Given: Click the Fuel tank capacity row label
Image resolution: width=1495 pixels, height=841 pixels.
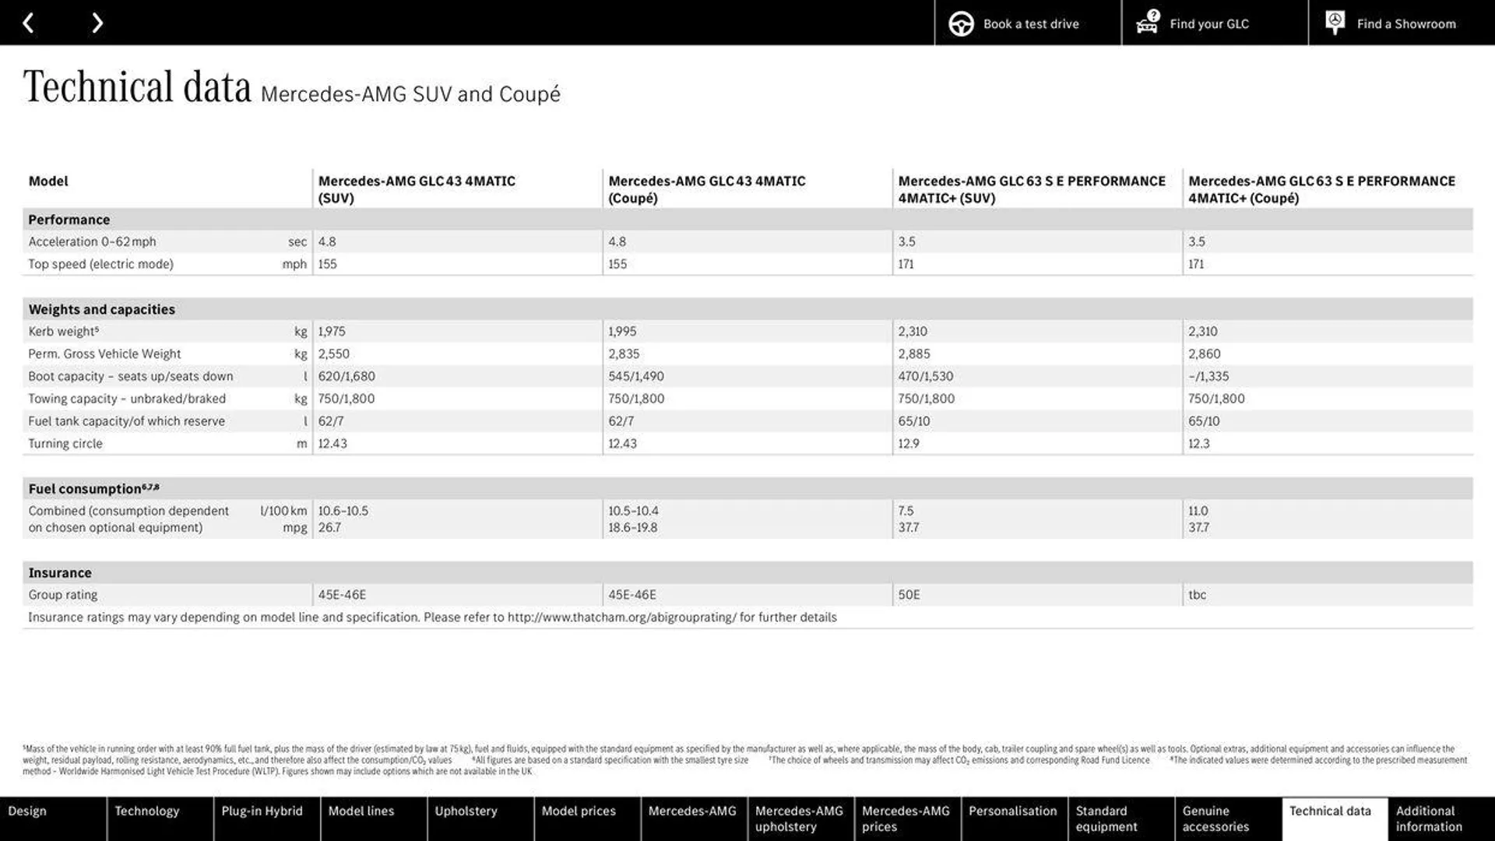Looking at the screenshot, I should [x=126, y=421].
